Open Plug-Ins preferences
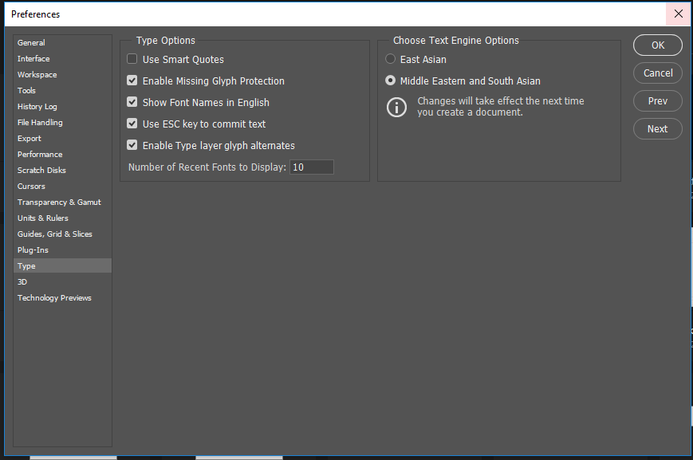 coord(62,250)
